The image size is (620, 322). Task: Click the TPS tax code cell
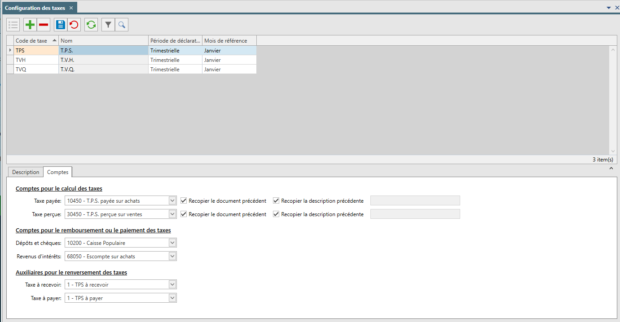coord(36,51)
